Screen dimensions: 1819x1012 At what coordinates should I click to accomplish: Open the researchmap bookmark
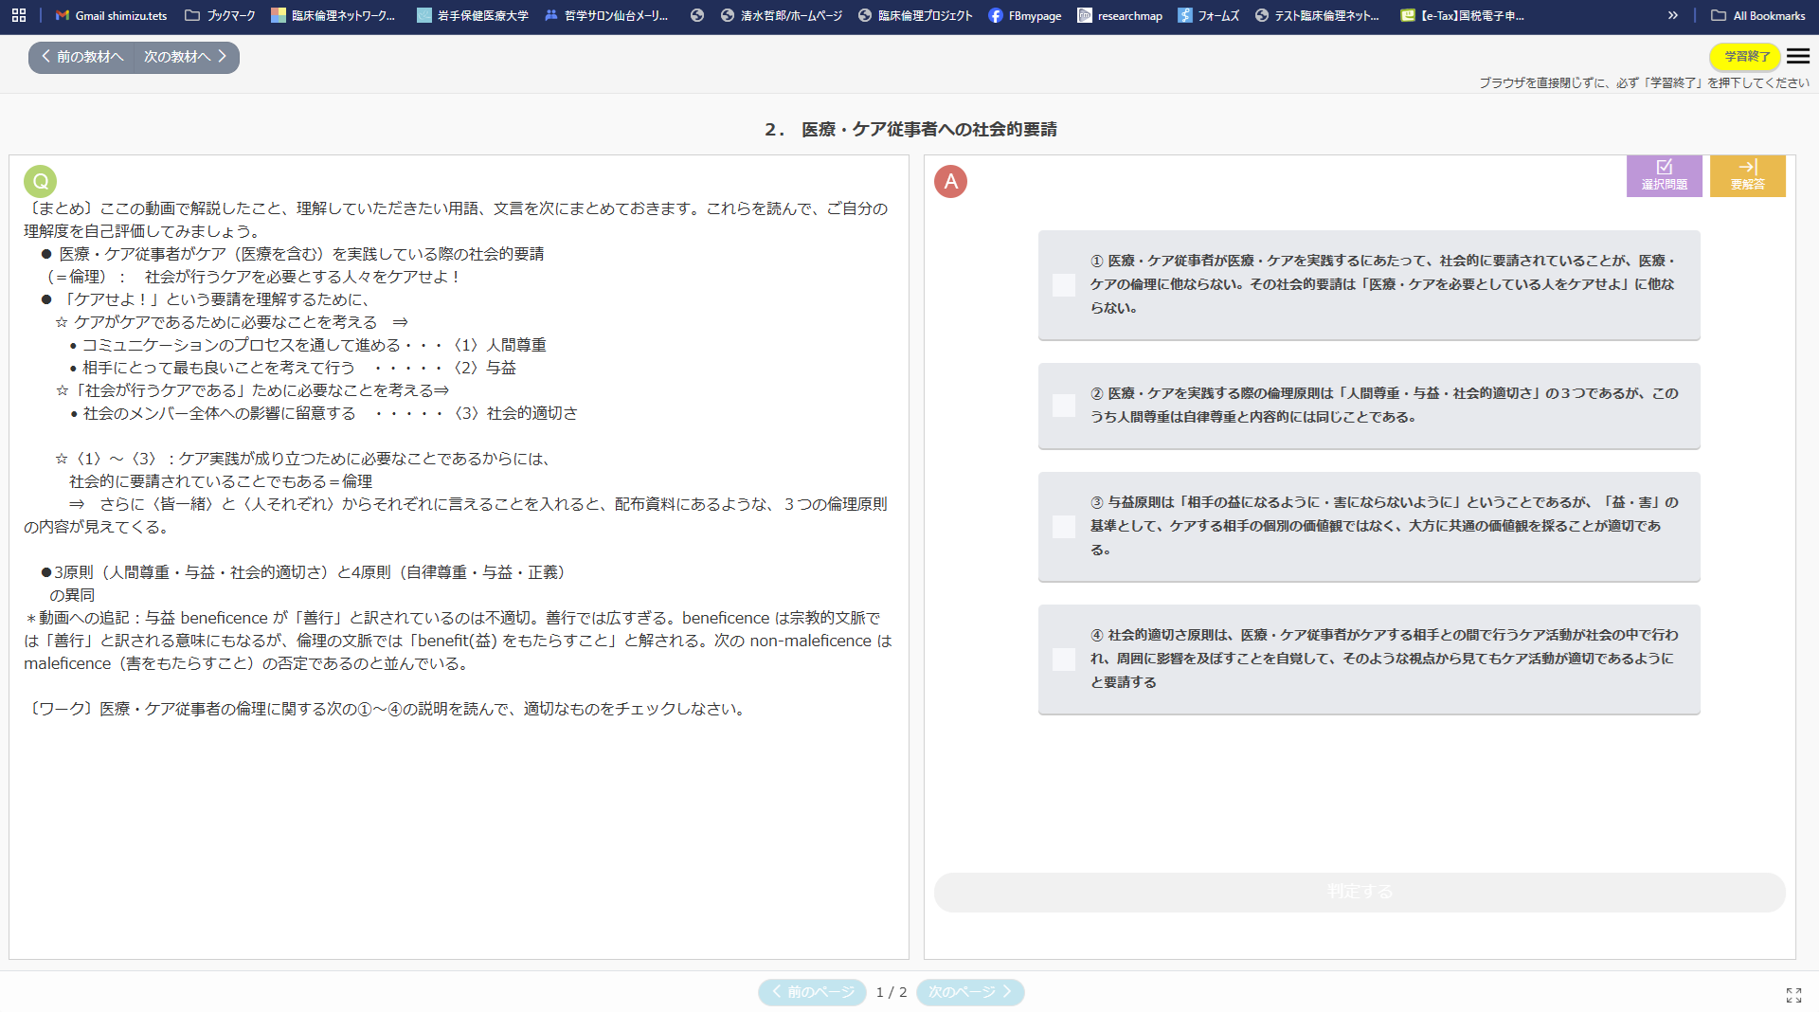click(x=1120, y=15)
